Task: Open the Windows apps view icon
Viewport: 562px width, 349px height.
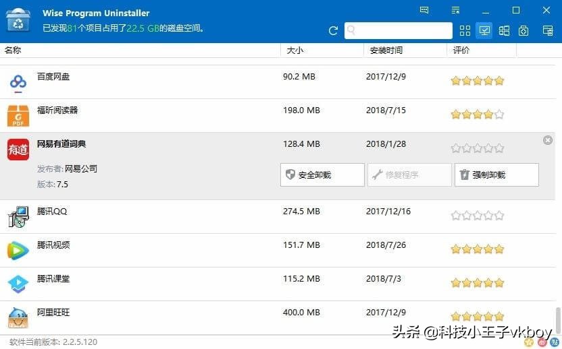Action: [x=504, y=31]
